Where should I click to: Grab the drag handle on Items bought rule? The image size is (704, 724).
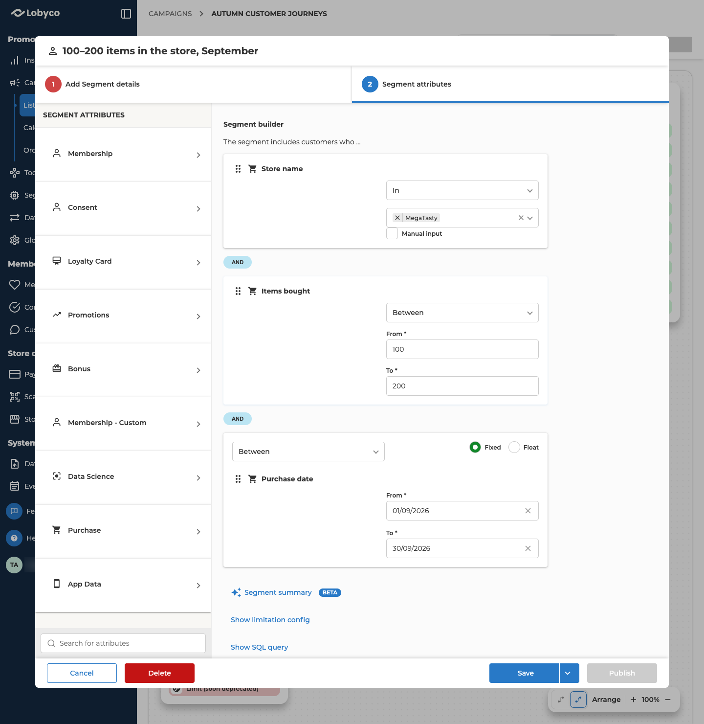(238, 291)
